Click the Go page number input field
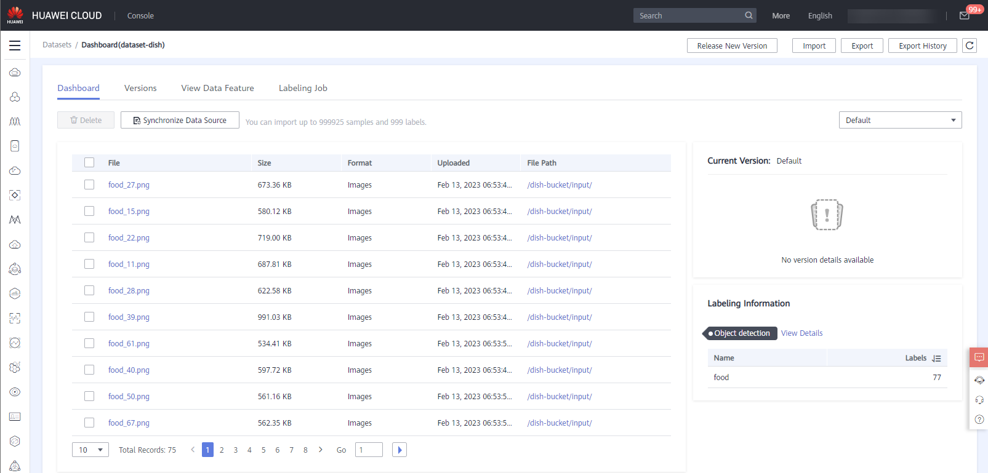The height and width of the screenshot is (473, 988). coord(369,450)
